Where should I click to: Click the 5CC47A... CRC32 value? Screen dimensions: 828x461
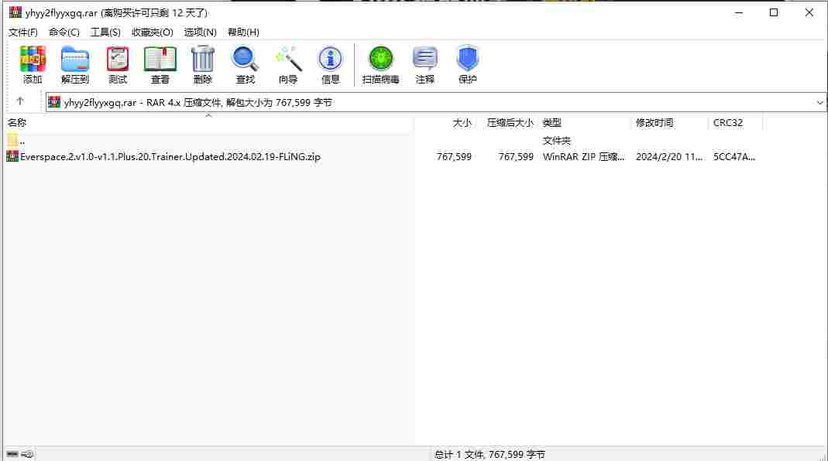(734, 157)
